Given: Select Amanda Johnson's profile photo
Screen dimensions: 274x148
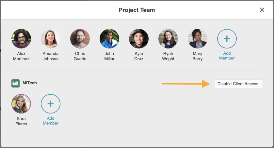Looking at the screenshot, I should 51,39.
